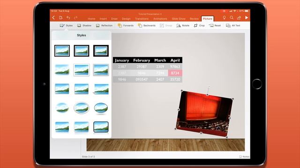The image size is (300, 168).
Task: Open search with the magnifier icon
Action: tap(232, 18)
